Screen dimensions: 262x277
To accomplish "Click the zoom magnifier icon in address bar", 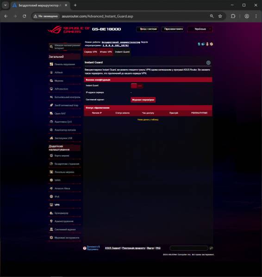I will (212, 16).
